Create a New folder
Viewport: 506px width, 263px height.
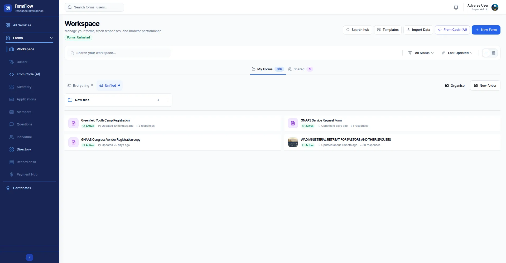coord(485,86)
